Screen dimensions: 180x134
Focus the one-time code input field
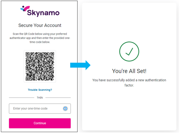point(35,109)
